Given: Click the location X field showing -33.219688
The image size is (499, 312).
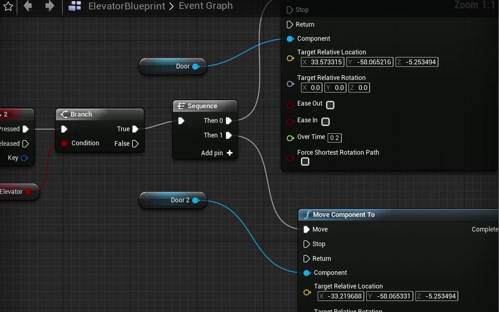Looking at the screenshot, I should [x=341, y=296].
